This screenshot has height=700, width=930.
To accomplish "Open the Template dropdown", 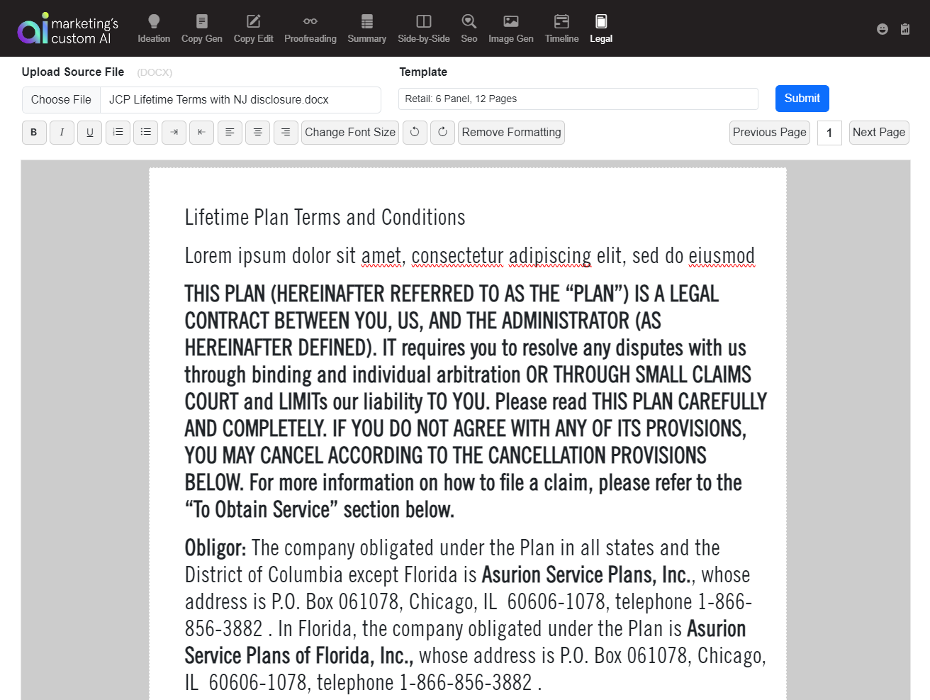I will tap(578, 99).
